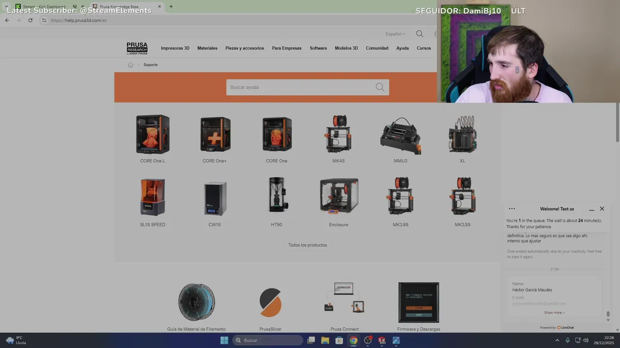
Task: Open CORE One+ printer thumbnail
Action: (215, 134)
